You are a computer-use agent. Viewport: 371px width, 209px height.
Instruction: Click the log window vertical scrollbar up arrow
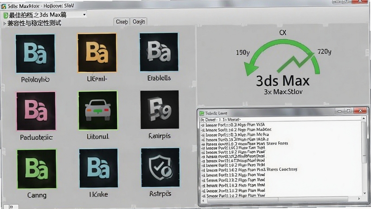[x=364, y=118]
